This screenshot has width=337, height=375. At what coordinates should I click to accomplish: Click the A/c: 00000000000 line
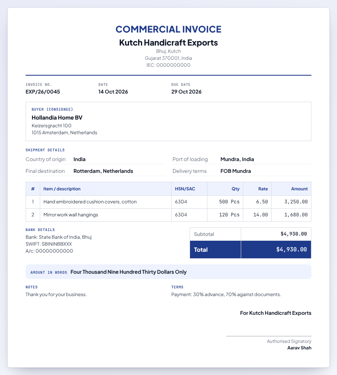[50, 251]
